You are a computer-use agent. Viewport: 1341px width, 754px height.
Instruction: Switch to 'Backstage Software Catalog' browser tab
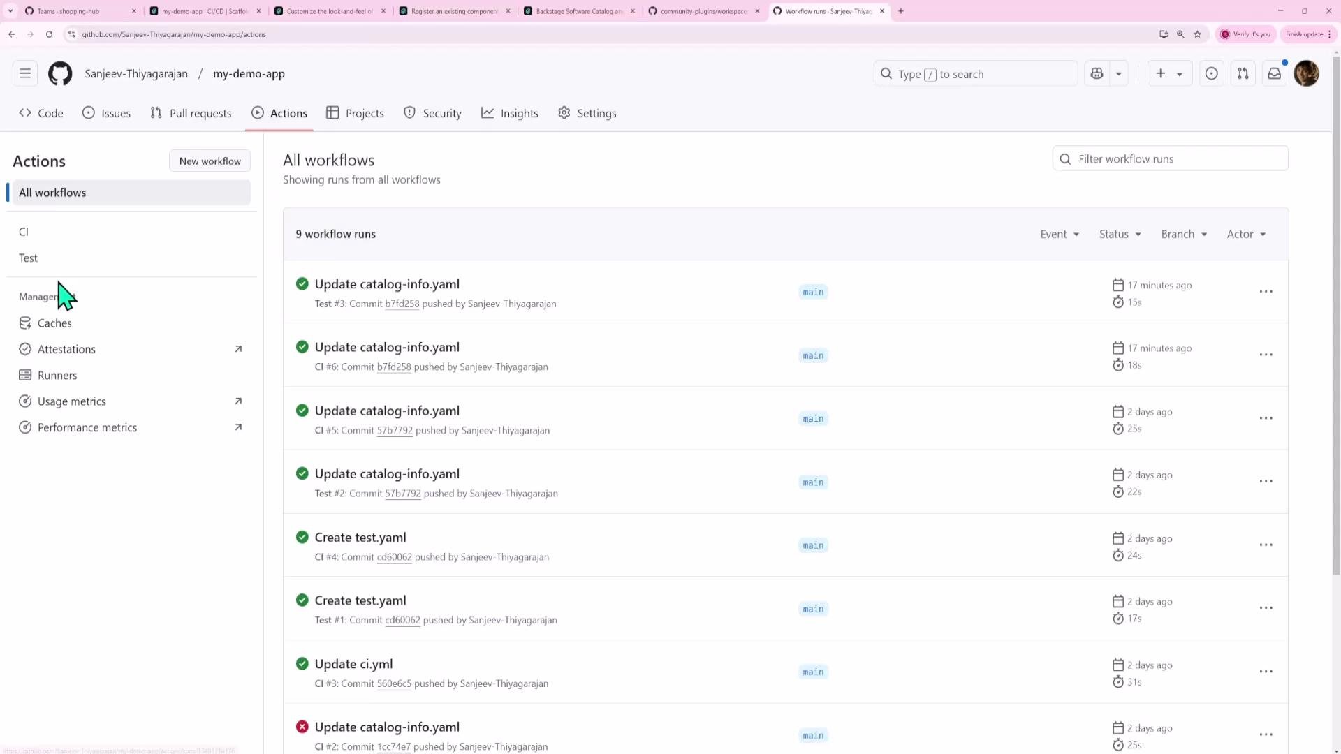[x=578, y=11]
